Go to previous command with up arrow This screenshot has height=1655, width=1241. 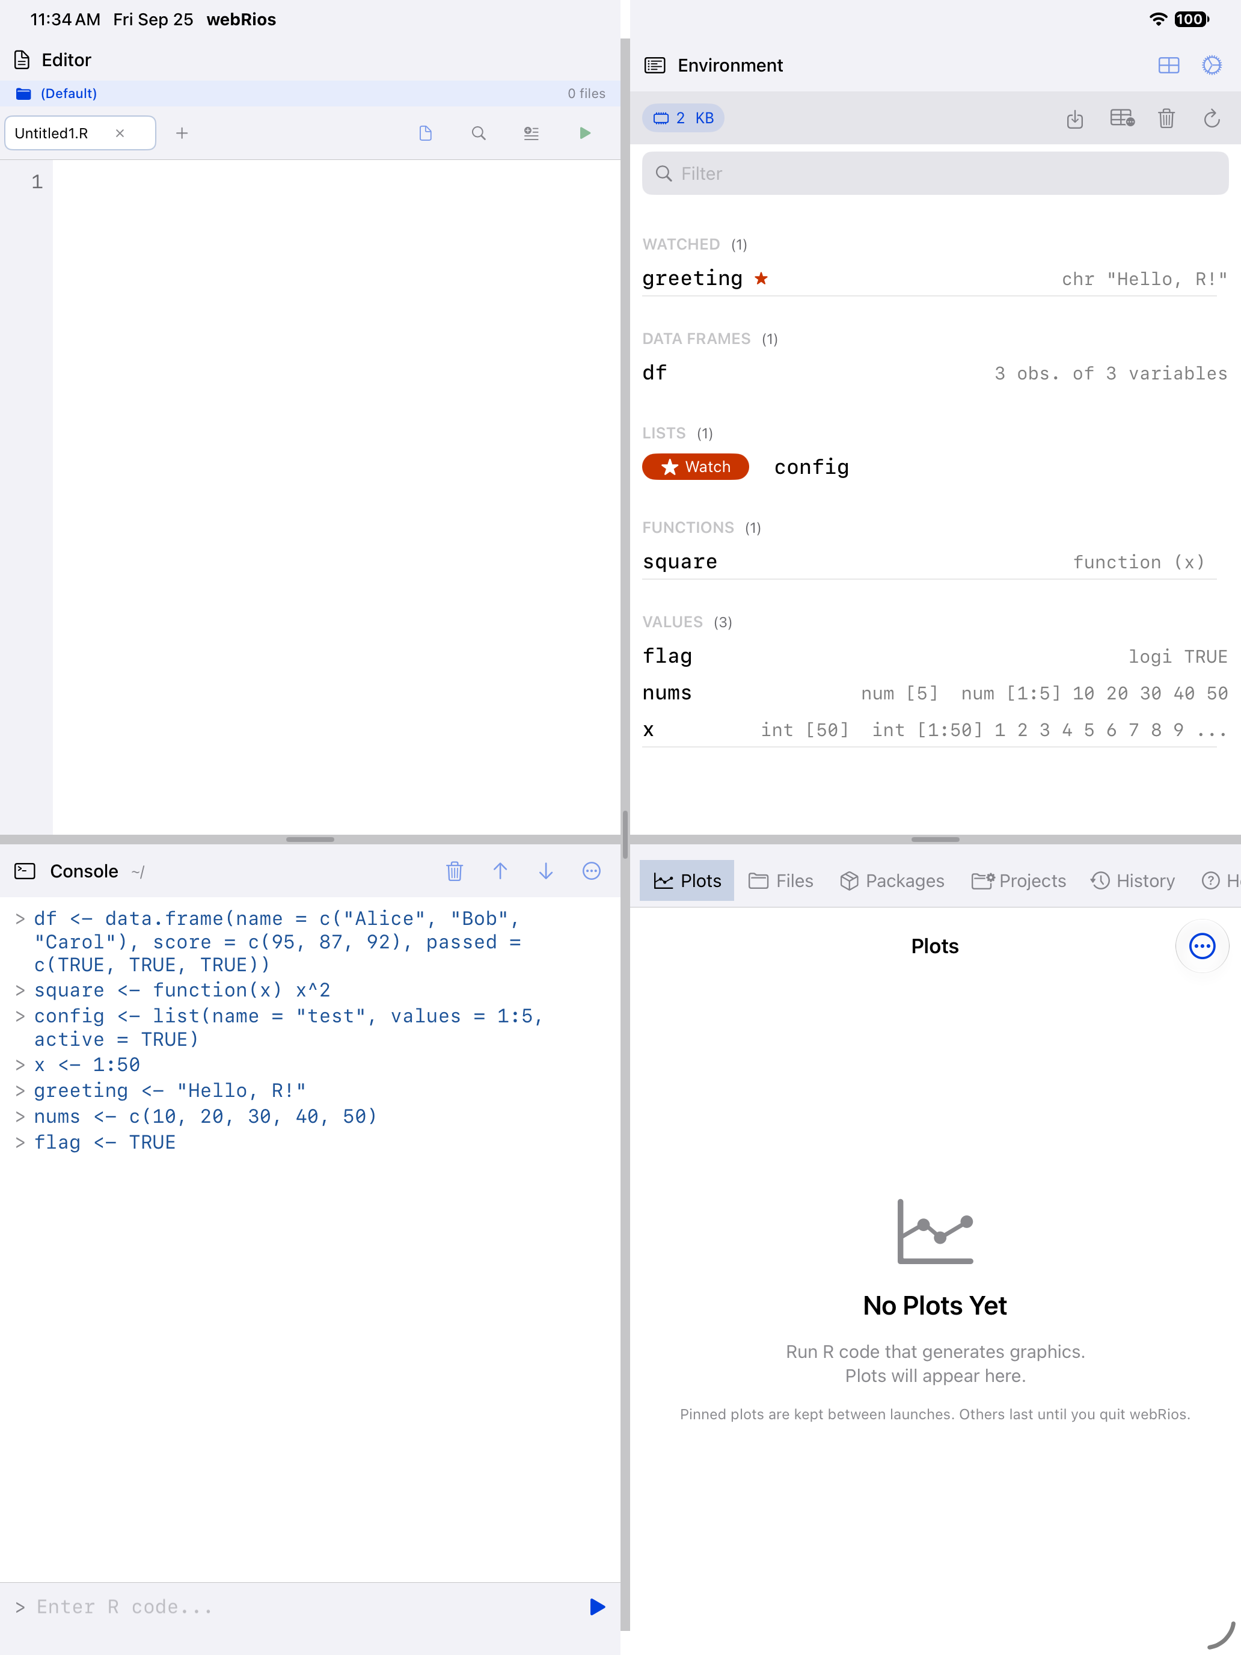[500, 871]
